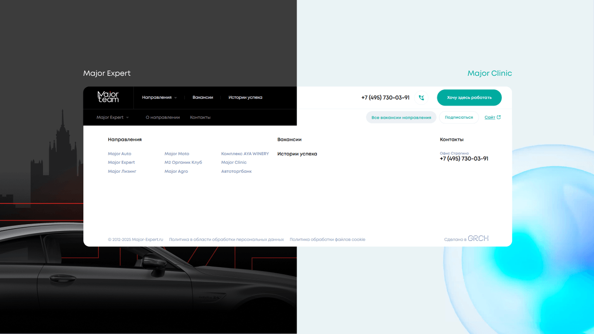Click the Офис Строгино label
594x334 pixels.
pos(454,153)
